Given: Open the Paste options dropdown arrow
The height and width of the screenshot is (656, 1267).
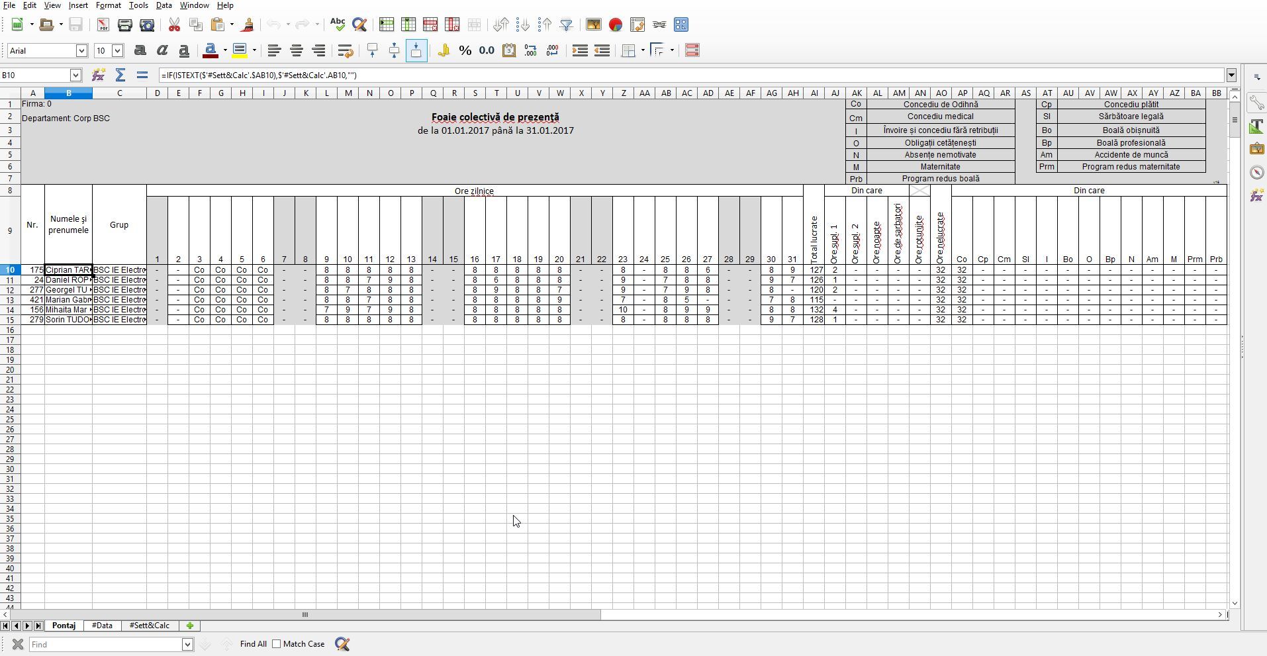Looking at the screenshot, I should click(232, 24).
